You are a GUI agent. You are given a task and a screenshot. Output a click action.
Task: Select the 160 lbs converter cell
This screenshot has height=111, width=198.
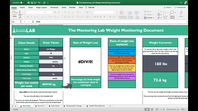point(160,64)
